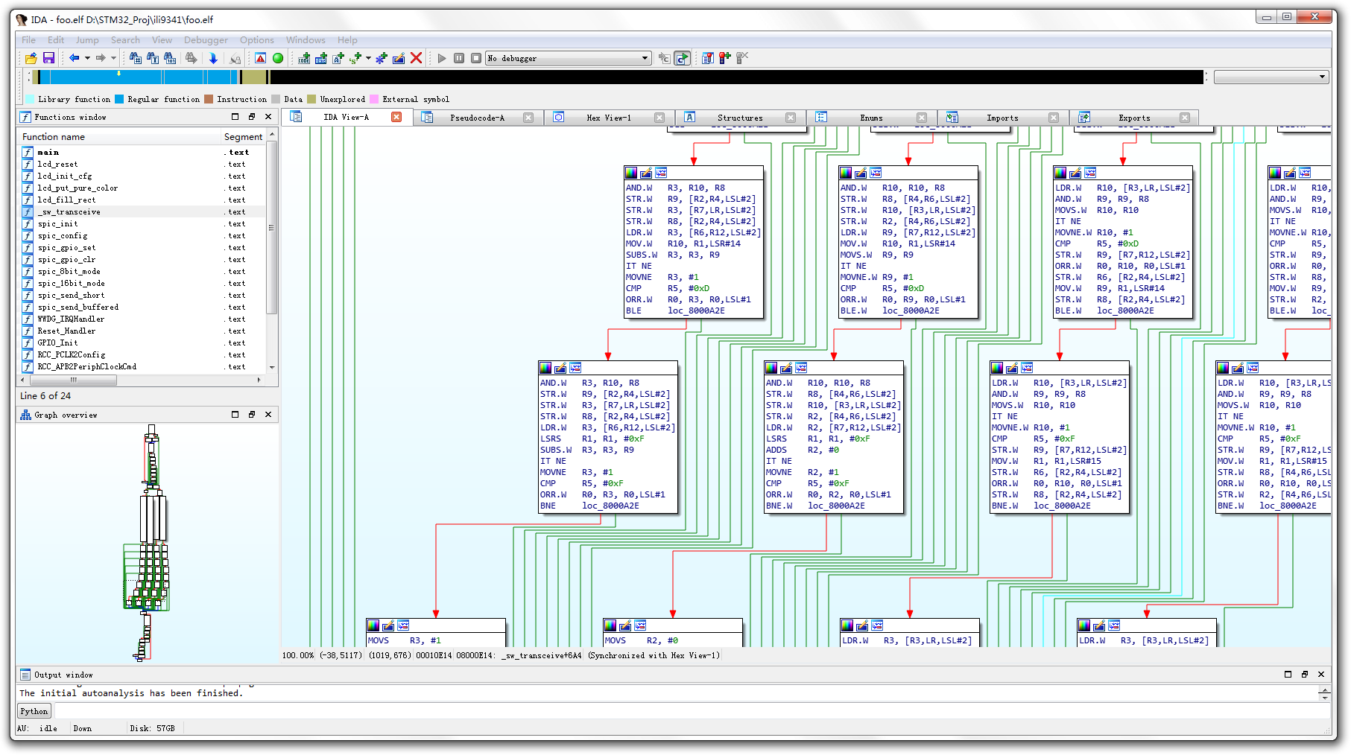Click the Graph overview thumbnail
The height and width of the screenshot is (755, 1351).
click(x=148, y=544)
